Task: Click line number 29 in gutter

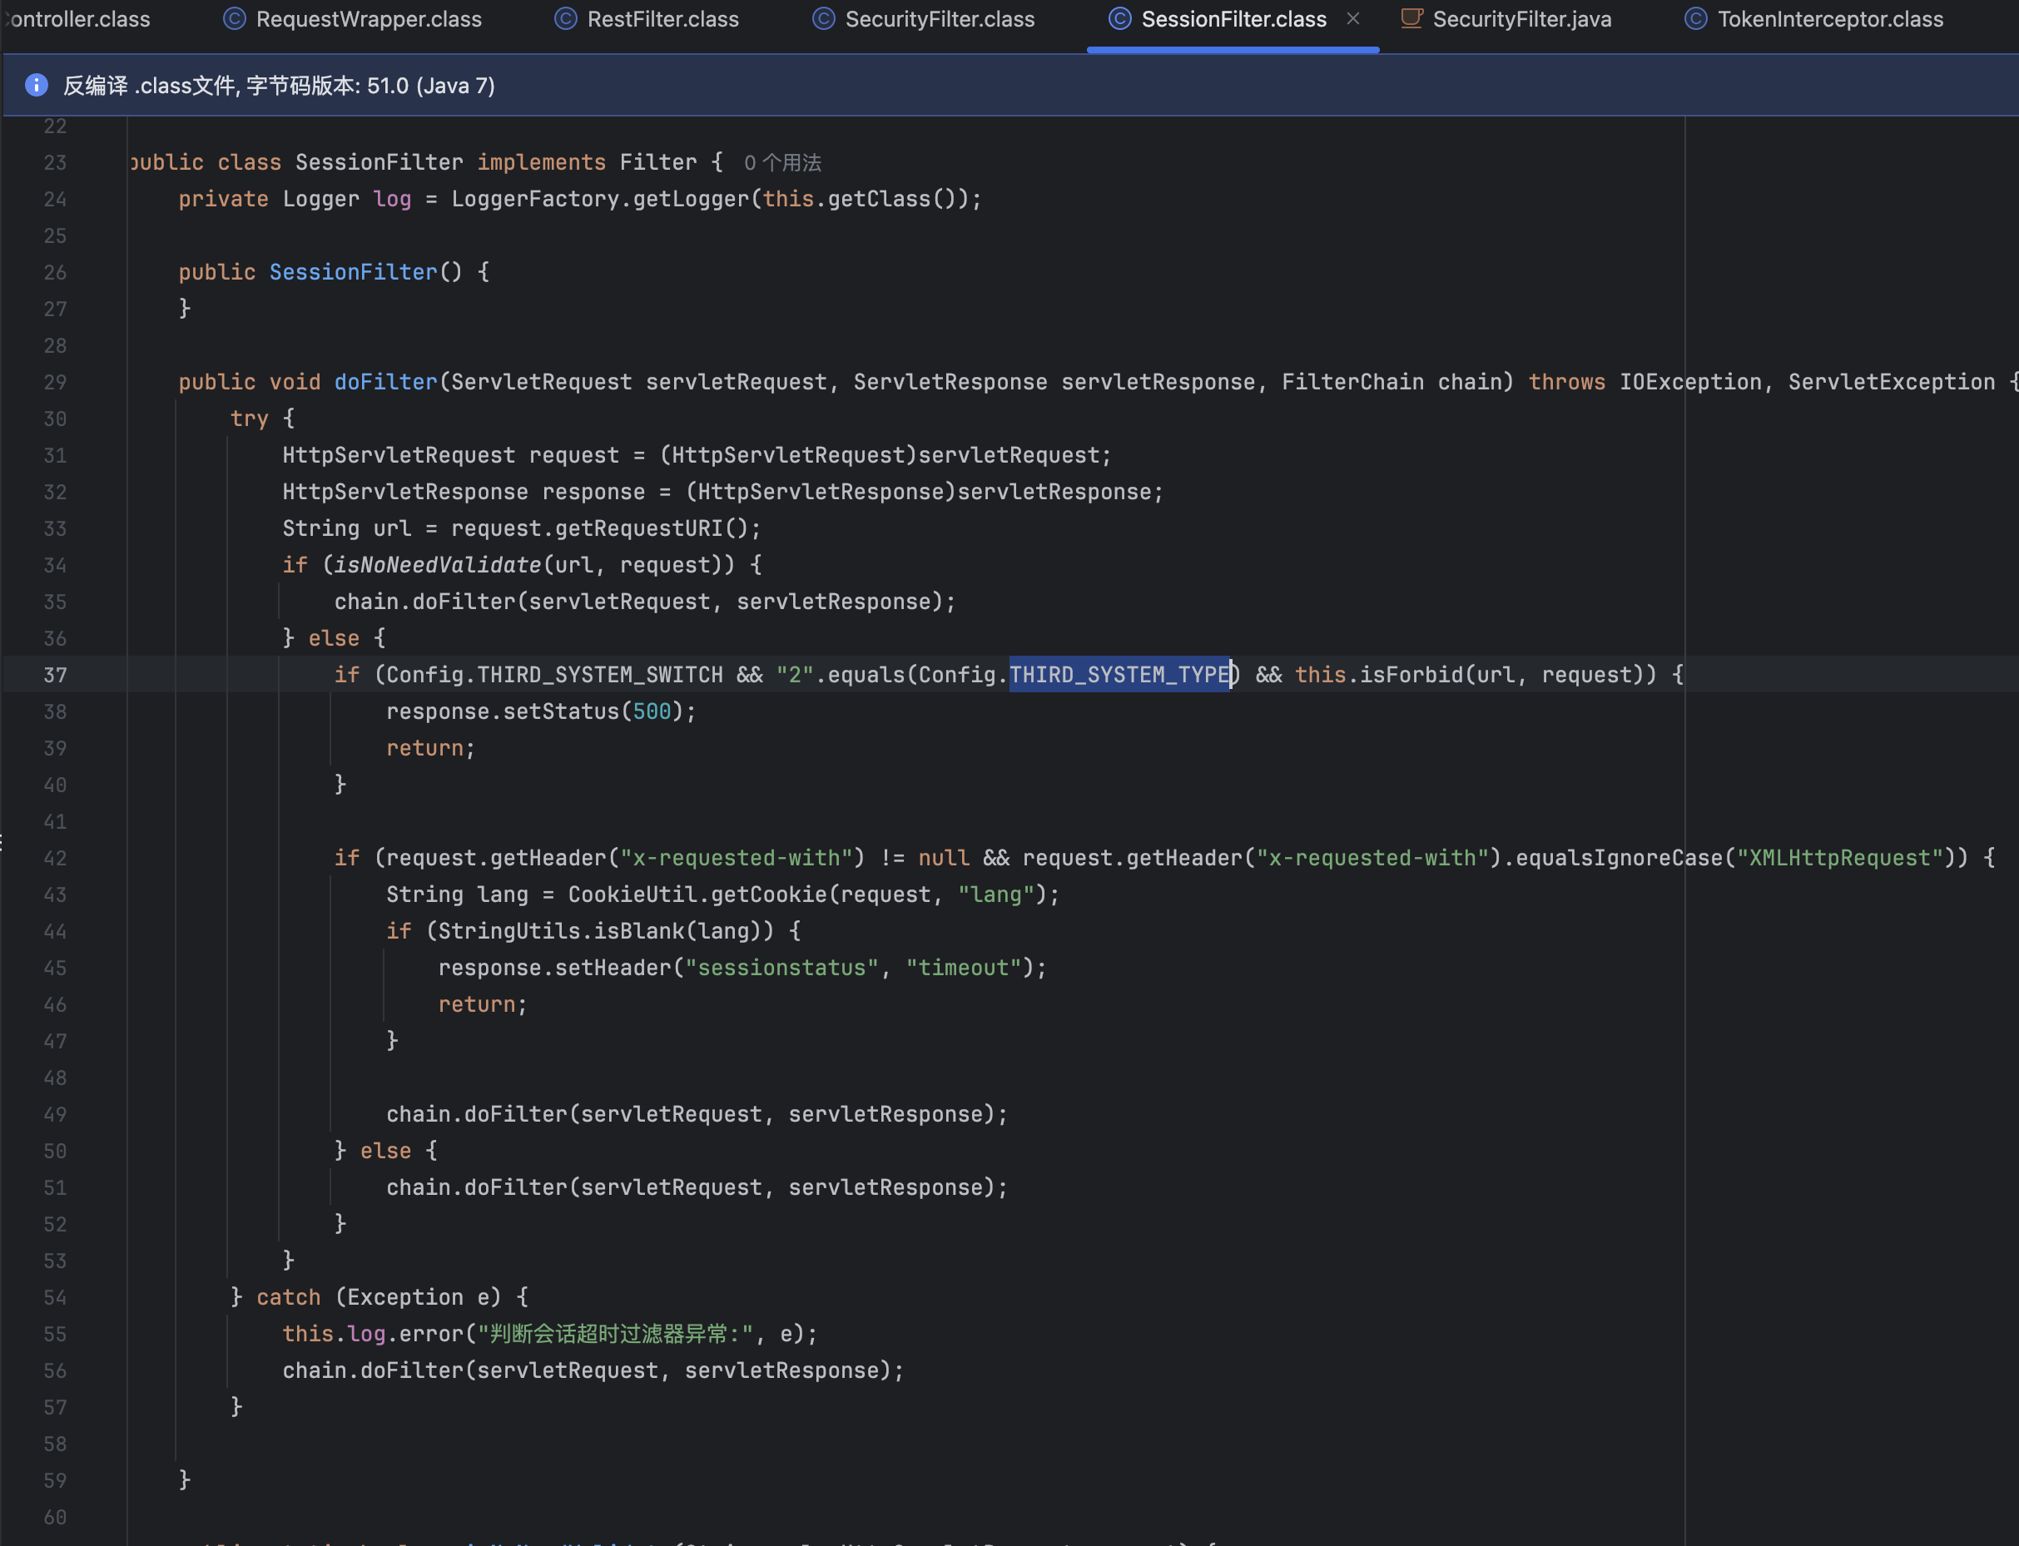Action: [55, 382]
